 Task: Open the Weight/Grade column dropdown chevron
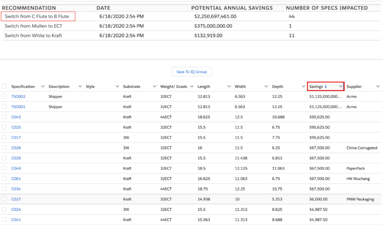tap(192, 87)
